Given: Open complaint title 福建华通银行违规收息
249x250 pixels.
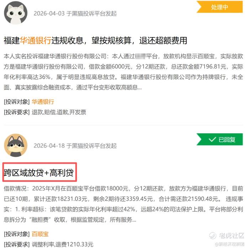Looking at the screenshot, I should (x=95, y=40).
